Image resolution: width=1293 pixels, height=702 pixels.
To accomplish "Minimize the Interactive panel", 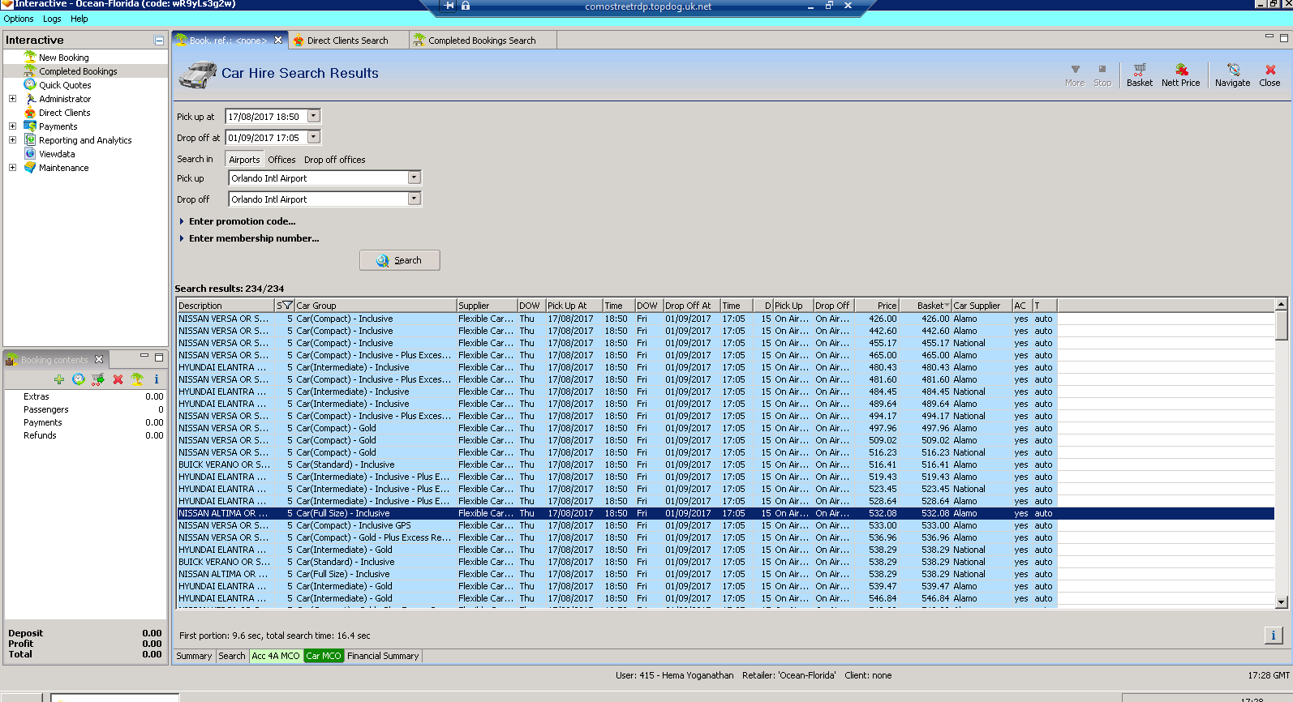I will pos(159,41).
